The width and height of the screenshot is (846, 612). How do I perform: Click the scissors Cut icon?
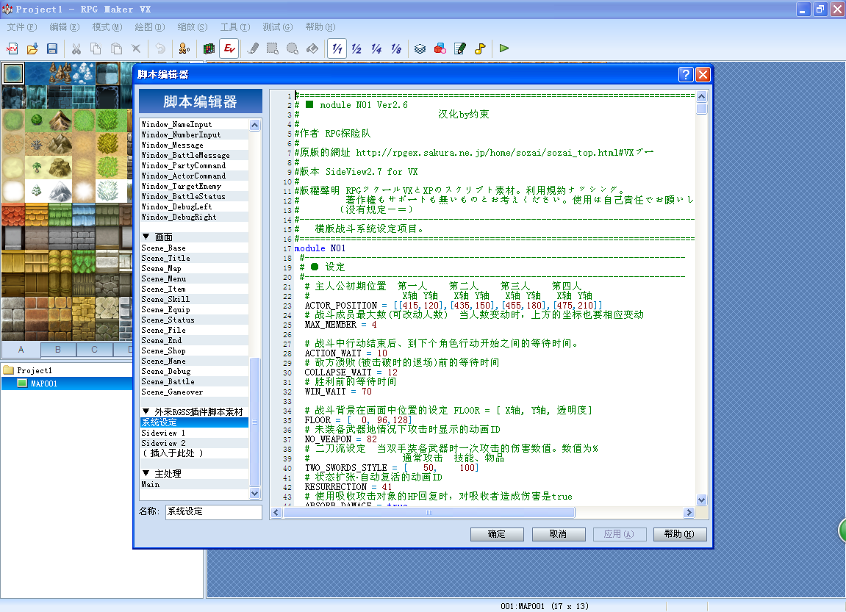[x=76, y=48]
